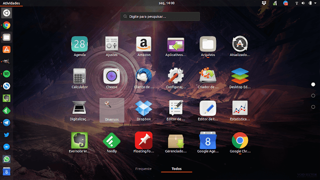Launch the Estatísticas chart app
This screenshot has height=180, width=320.
[240, 108]
